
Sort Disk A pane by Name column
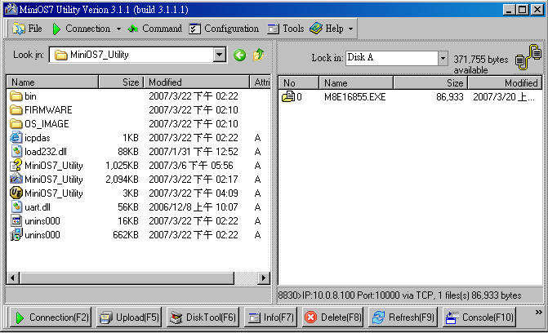[356, 82]
